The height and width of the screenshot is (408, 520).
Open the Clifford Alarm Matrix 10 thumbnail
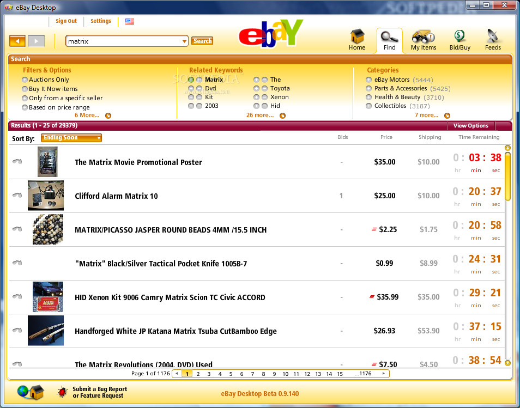(46, 196)
